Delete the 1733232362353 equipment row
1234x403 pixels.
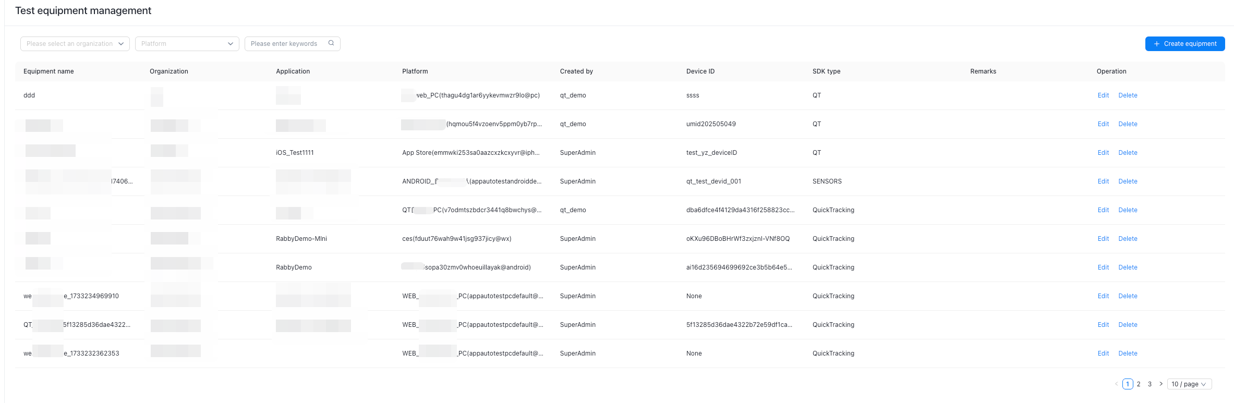[x=1128, y=353]
